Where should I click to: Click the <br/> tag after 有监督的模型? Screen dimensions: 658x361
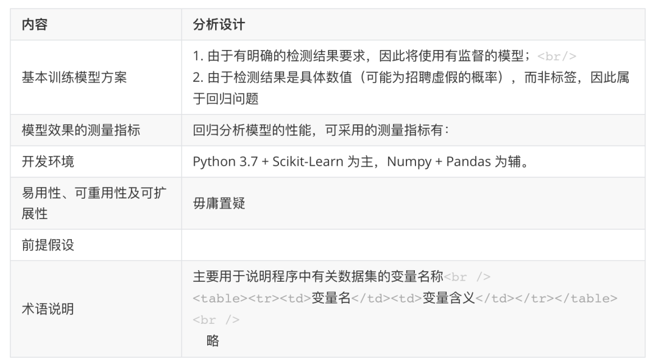pos(557,57)
